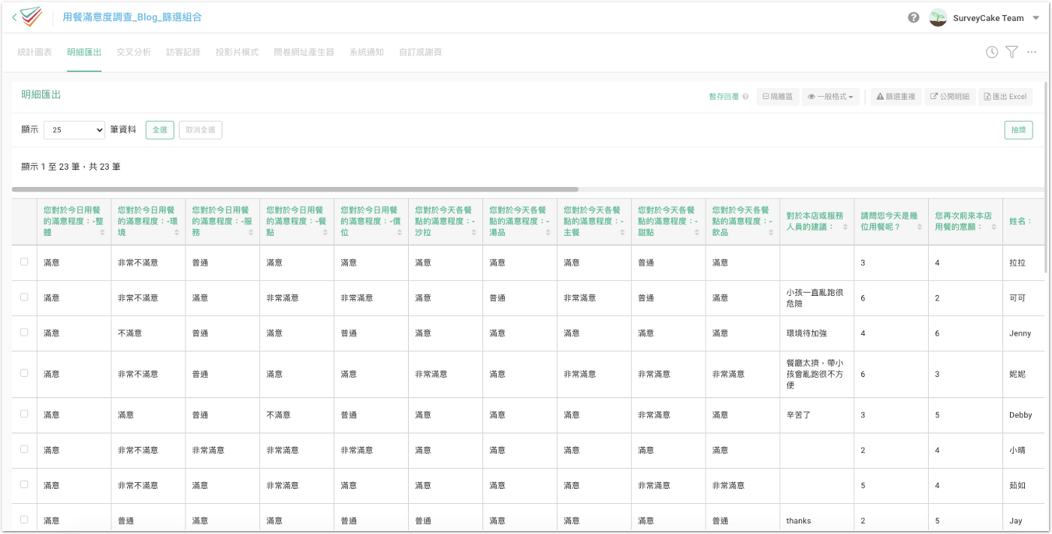Tick the checkbox for Jay's row

tap(24, 520)
